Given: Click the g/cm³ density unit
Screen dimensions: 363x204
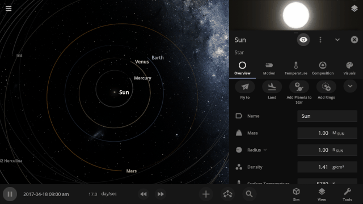Looking at the screenshot, I should pos(338,167).
